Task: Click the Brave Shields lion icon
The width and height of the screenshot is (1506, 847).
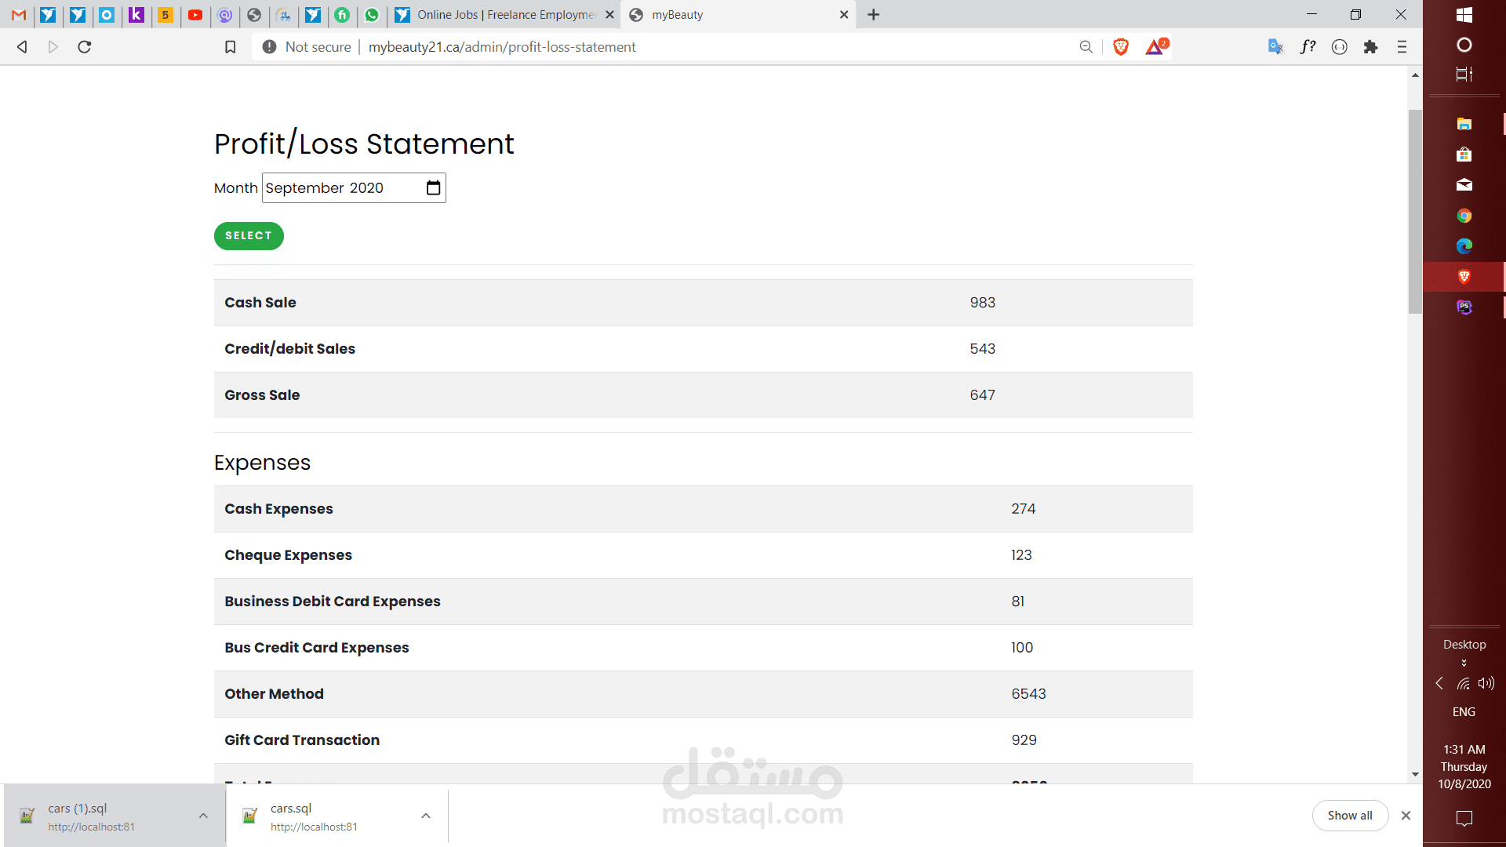Action: coord(1121,47)
